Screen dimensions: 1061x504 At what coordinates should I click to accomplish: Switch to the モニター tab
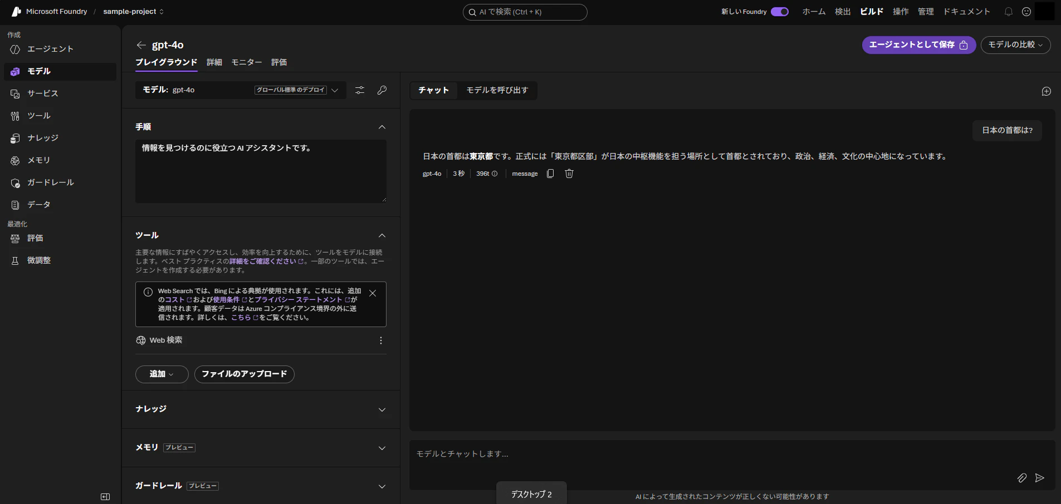point(247,62)
